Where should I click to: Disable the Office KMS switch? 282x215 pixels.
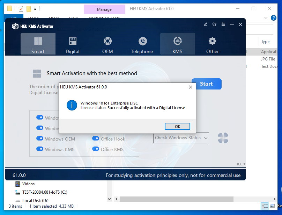[x=96, y=149]
